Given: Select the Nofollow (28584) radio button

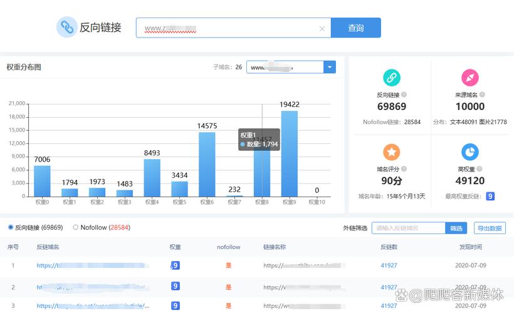Looking at the screenshot, I should [x=76, y=227].
